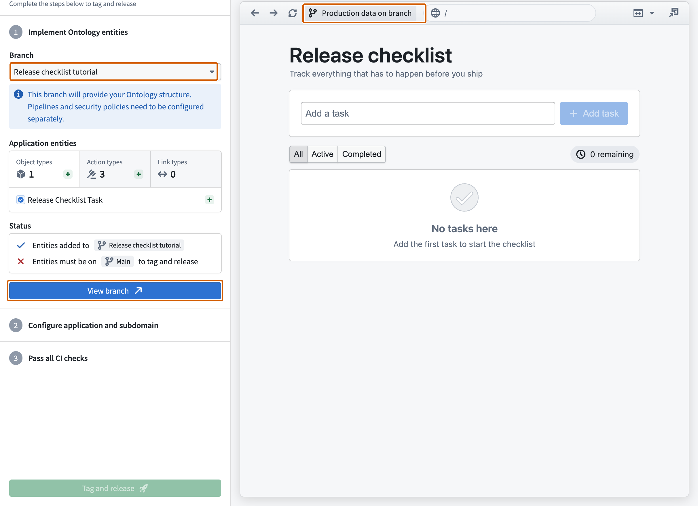Select the All filter tab
The height and width of the screenshot is (506, 698).
(298, 154)
